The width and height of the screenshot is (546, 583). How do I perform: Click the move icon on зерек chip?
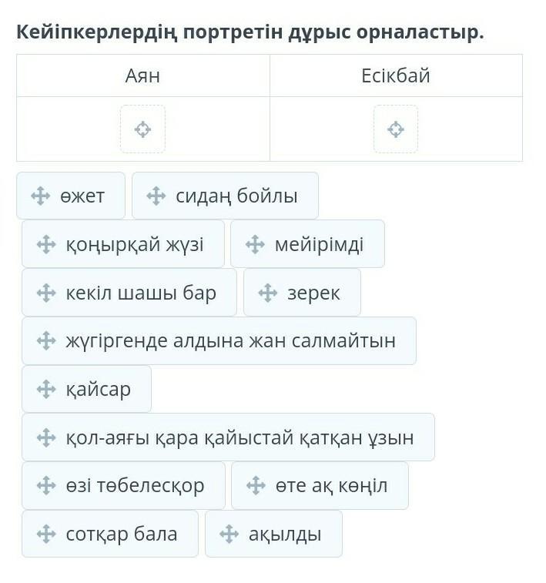pyautogui.click(x=268, y=293)
